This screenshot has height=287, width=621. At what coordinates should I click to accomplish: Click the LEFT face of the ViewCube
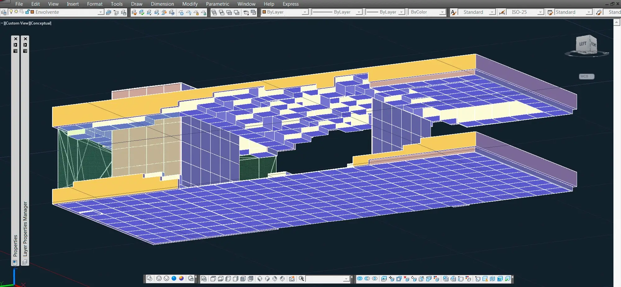(x=583, y=44)
